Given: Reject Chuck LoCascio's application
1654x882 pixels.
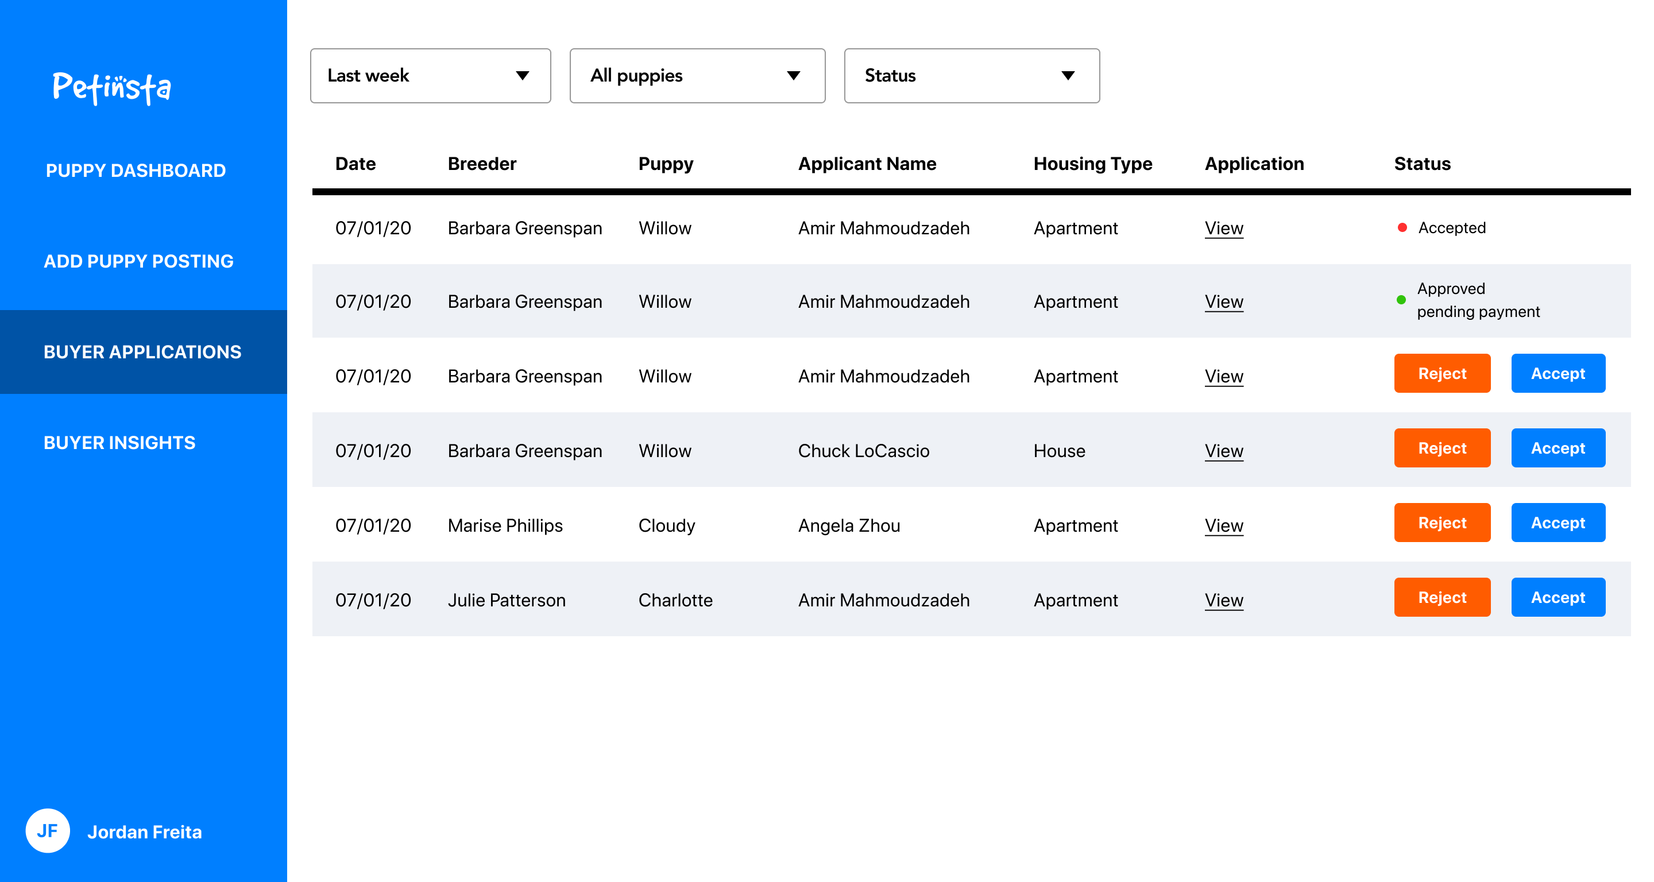Looking at the screenshot, I should pos(1442,448).
